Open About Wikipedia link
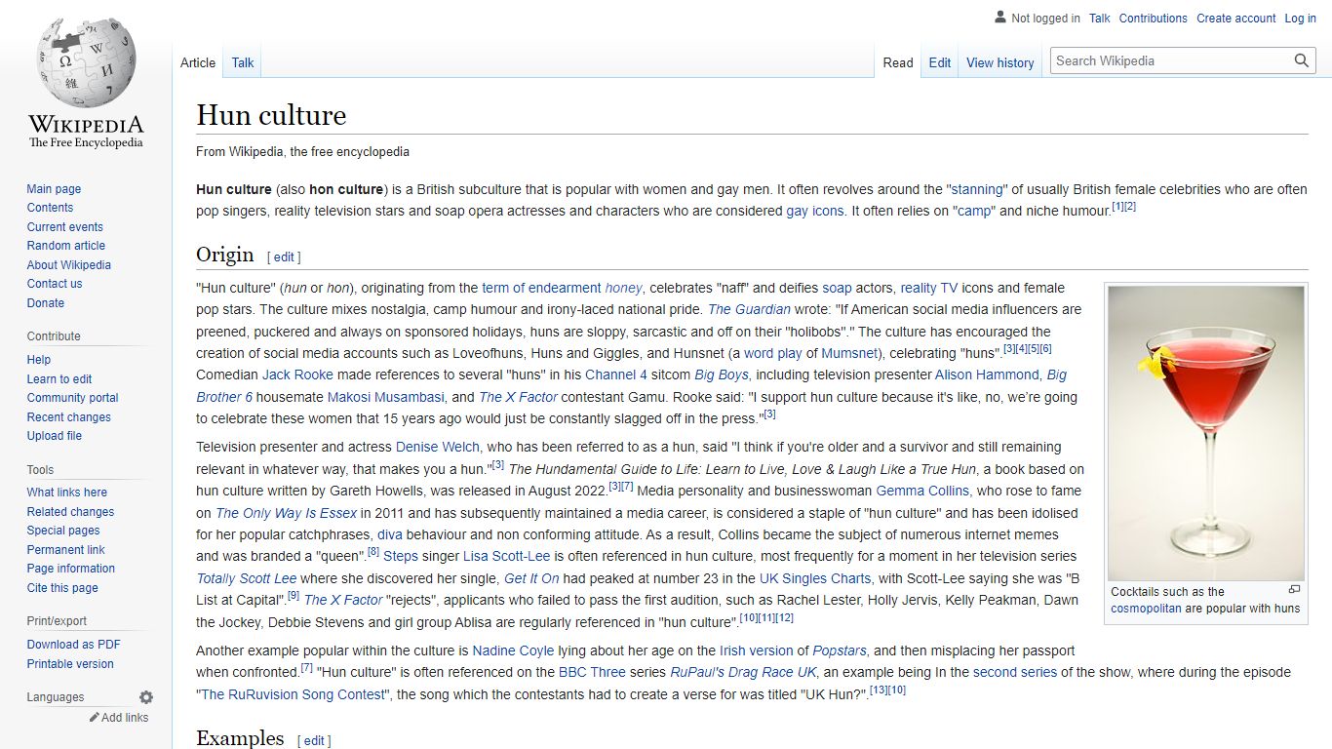The image size is (1332, 749). (x=68, y=265)
